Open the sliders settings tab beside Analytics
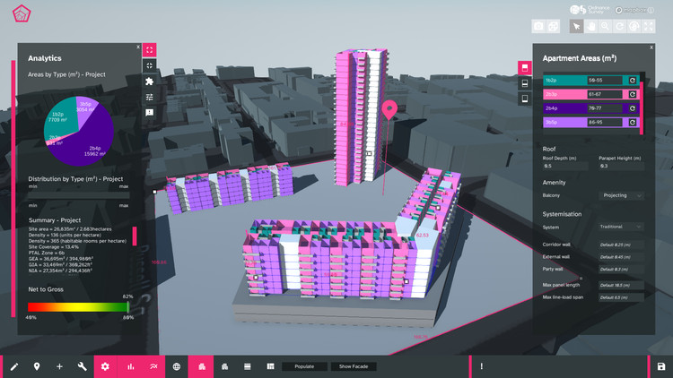 point(150,97)
